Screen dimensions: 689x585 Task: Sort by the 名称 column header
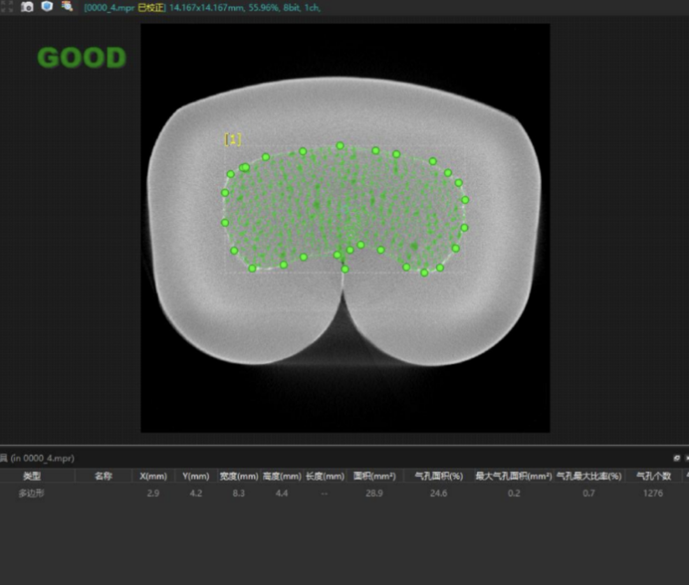click(104, 476)
